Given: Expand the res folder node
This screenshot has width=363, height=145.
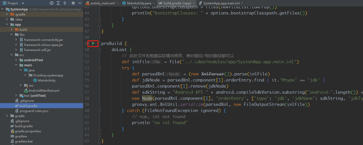Looking at the screenshot, I should click(21, 86).
